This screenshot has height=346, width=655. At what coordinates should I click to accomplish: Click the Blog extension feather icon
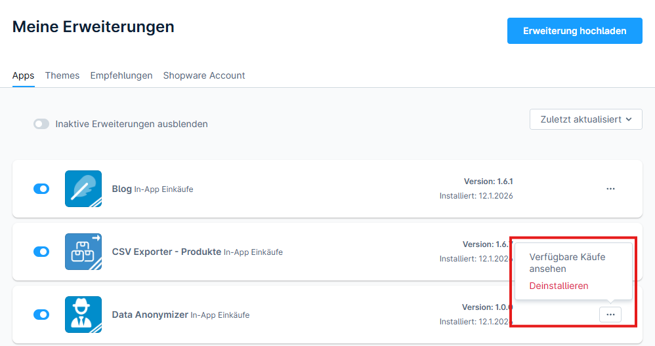click(83, 189)
